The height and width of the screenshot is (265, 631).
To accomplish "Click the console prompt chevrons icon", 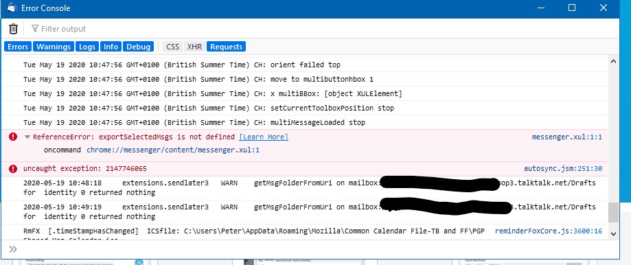I will click(x=13, y=249).
